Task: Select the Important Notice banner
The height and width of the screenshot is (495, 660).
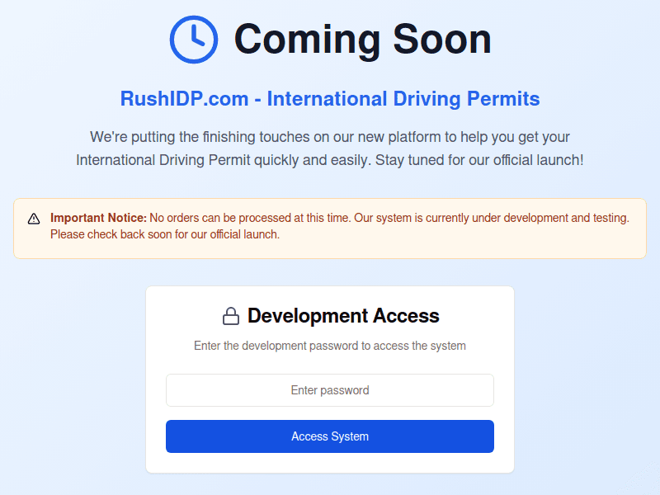Action: [330, 226]
